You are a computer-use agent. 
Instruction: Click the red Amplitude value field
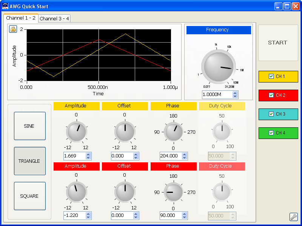click(x=74, y=215)
